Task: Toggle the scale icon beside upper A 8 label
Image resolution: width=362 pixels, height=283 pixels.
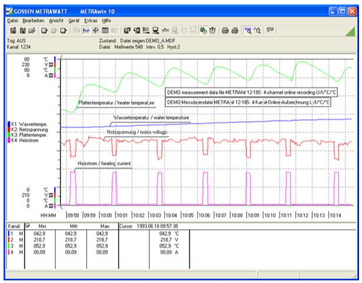Action: point(51,75)
